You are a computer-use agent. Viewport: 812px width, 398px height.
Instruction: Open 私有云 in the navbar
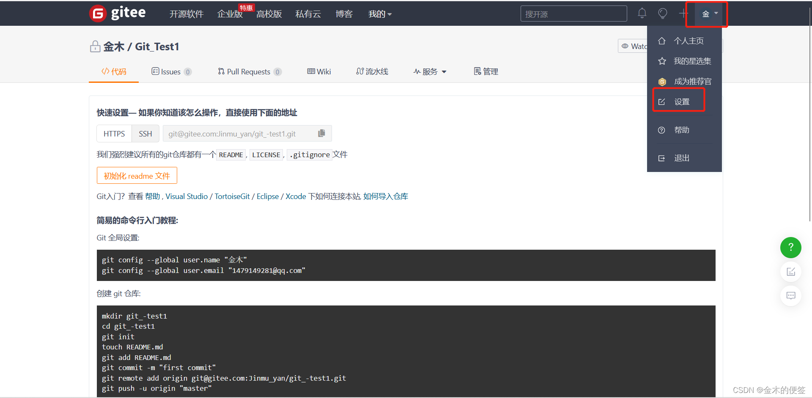(308, 14)
